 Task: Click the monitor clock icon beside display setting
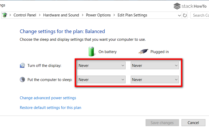click(22, 66)
